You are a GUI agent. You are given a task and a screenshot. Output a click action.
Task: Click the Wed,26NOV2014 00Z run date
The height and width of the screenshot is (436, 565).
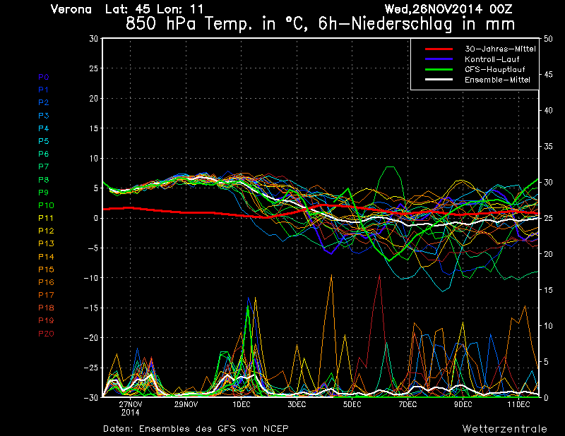[448, 9]
